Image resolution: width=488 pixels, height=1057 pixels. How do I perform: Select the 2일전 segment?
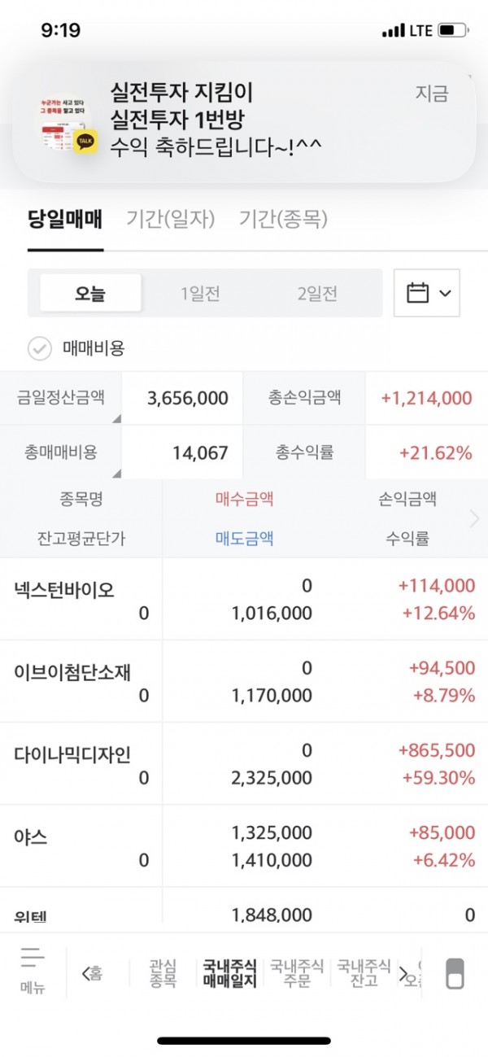317,293
